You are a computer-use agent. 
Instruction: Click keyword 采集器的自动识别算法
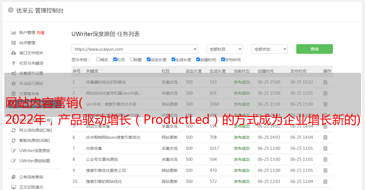point(106,82)
